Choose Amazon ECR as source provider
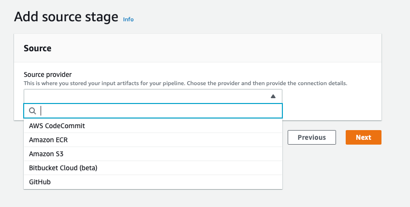The image size is (410, 207). point(47,140)
